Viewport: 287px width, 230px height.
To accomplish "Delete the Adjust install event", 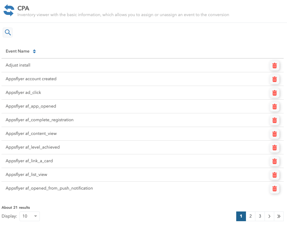I will pyautogui.click(x=275, y=66).
